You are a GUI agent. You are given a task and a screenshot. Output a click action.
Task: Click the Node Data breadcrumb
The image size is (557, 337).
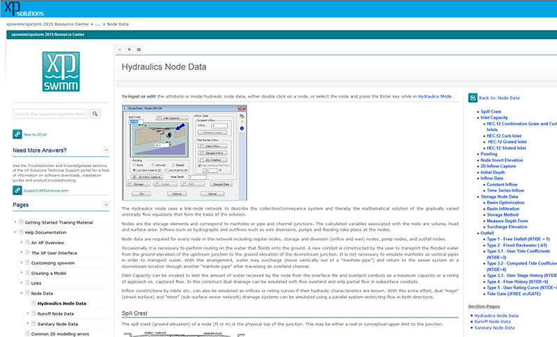(x=118, y=24)
